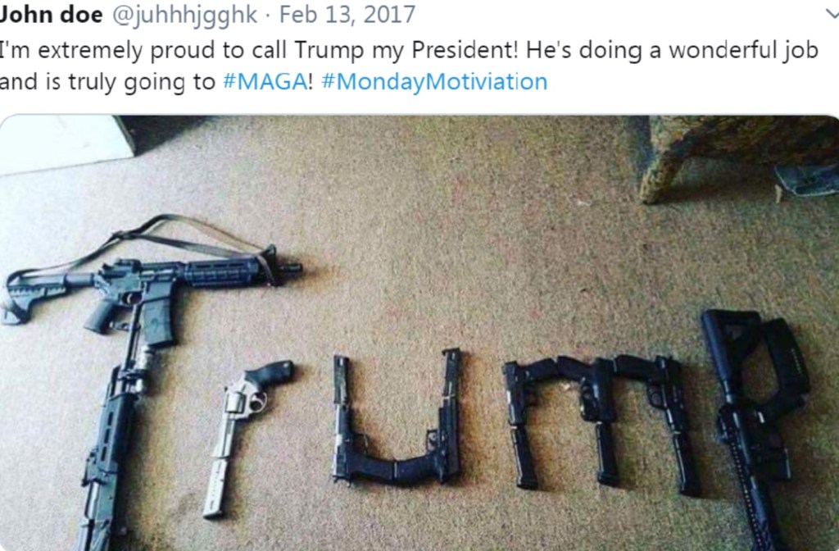Viewport: 839px width, 551px height.
Task: Click the tweet text mentioning Trump my President
Action: pos(409,50)
